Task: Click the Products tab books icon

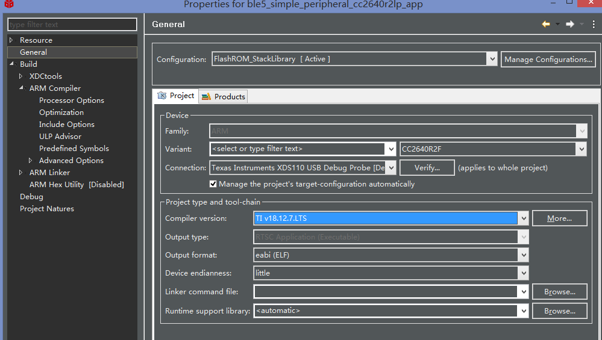Action: (206, 97)
